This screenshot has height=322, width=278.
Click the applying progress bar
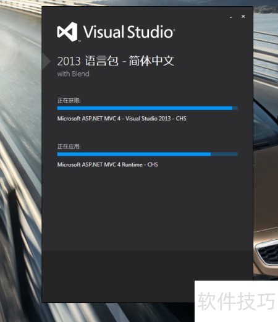pyautogui.click(x=148, y=154)
